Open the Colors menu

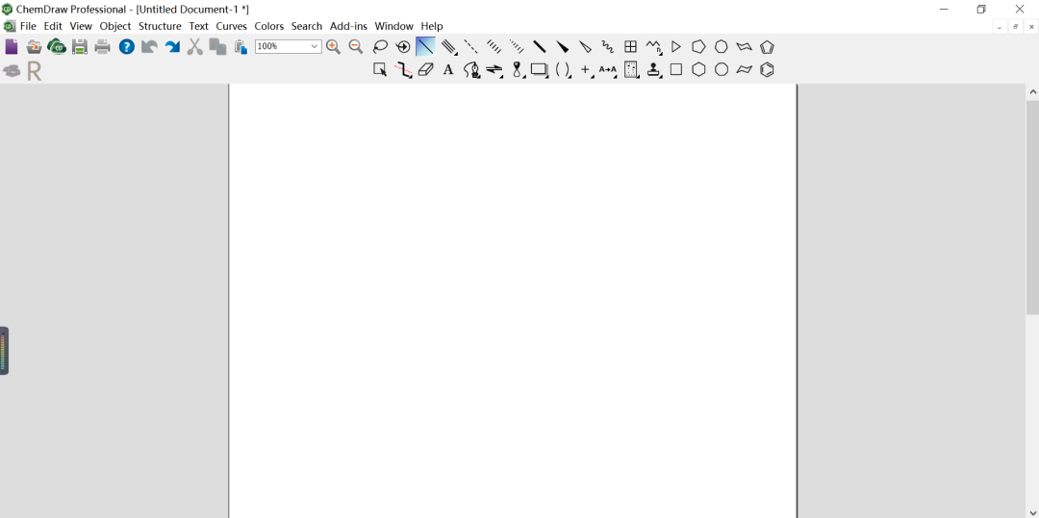click(269, 26)
